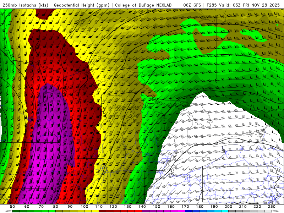Click the '190' legend scale value
This screenshot has width=284, height=213.
click(214, 207)
